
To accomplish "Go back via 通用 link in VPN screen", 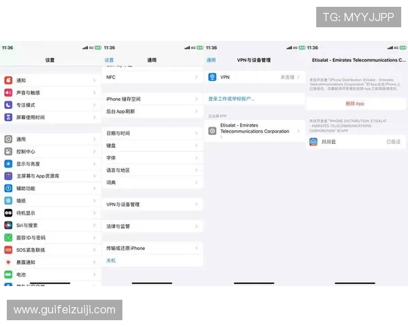I will coord(211,60).
